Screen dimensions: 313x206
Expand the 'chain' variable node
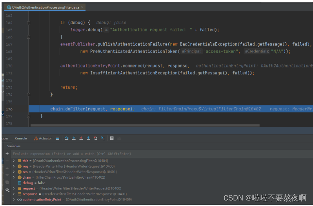click(x=14, y=177)
